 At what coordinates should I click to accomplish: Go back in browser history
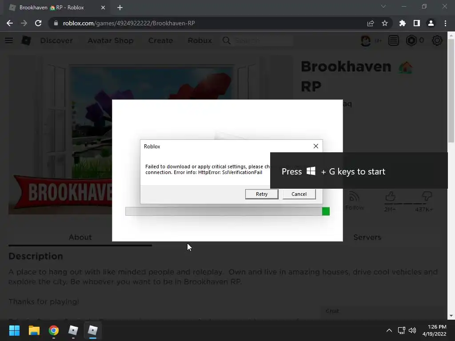pos(10,23)
